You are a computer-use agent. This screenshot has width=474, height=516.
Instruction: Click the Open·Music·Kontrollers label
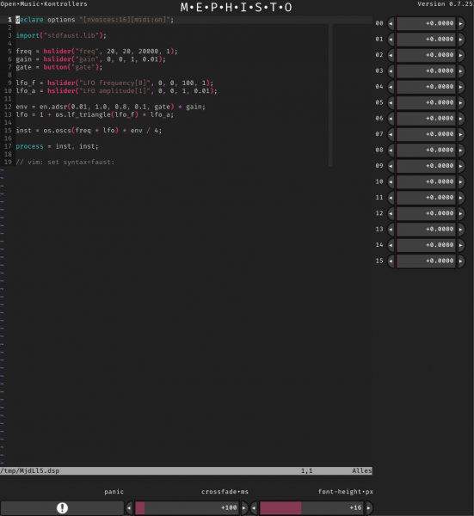coord(44,4)
